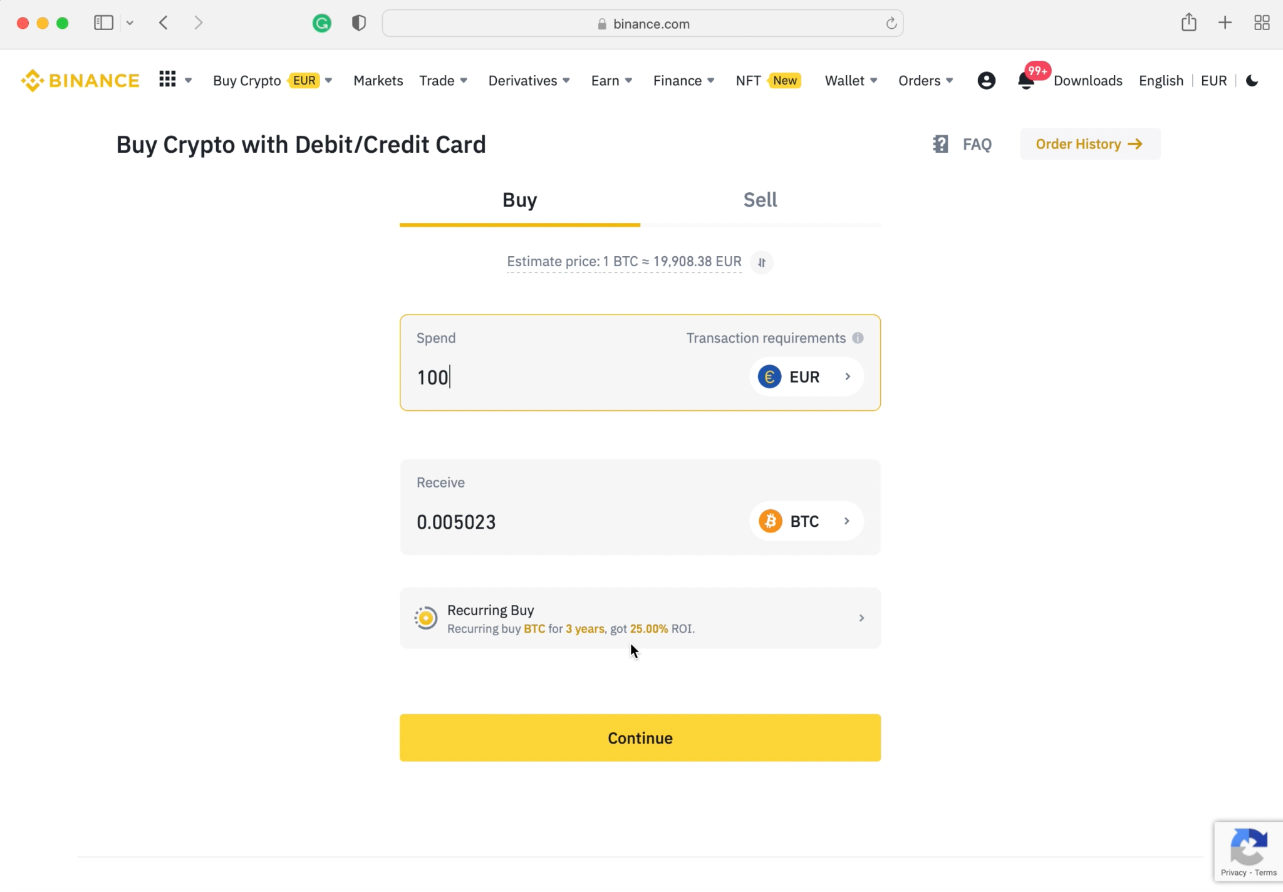Expand the Wallet dropdown menu
1283x892 pixels.
pyautogui.click(x=851, y=80)
